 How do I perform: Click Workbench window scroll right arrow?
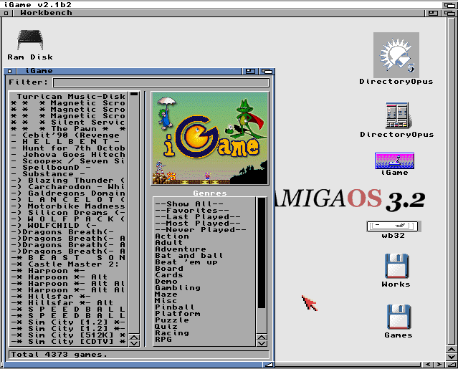[439, 364]
